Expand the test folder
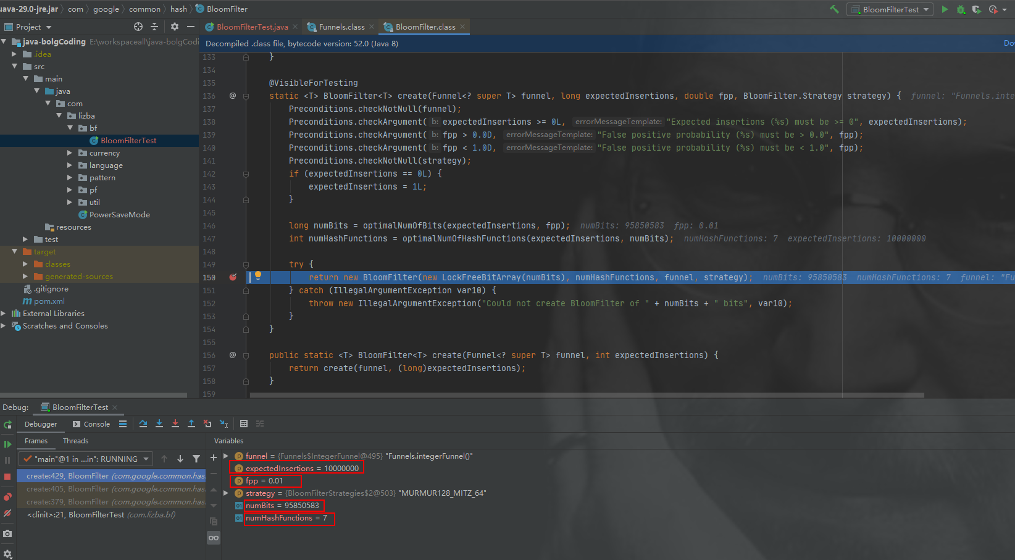The height and width of the screenshot is (560, 1015). 25,239
